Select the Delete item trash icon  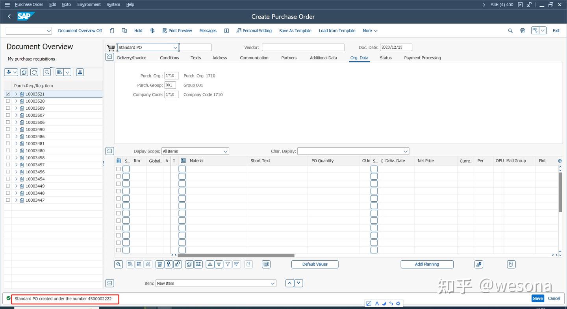(x=159, y=264)
